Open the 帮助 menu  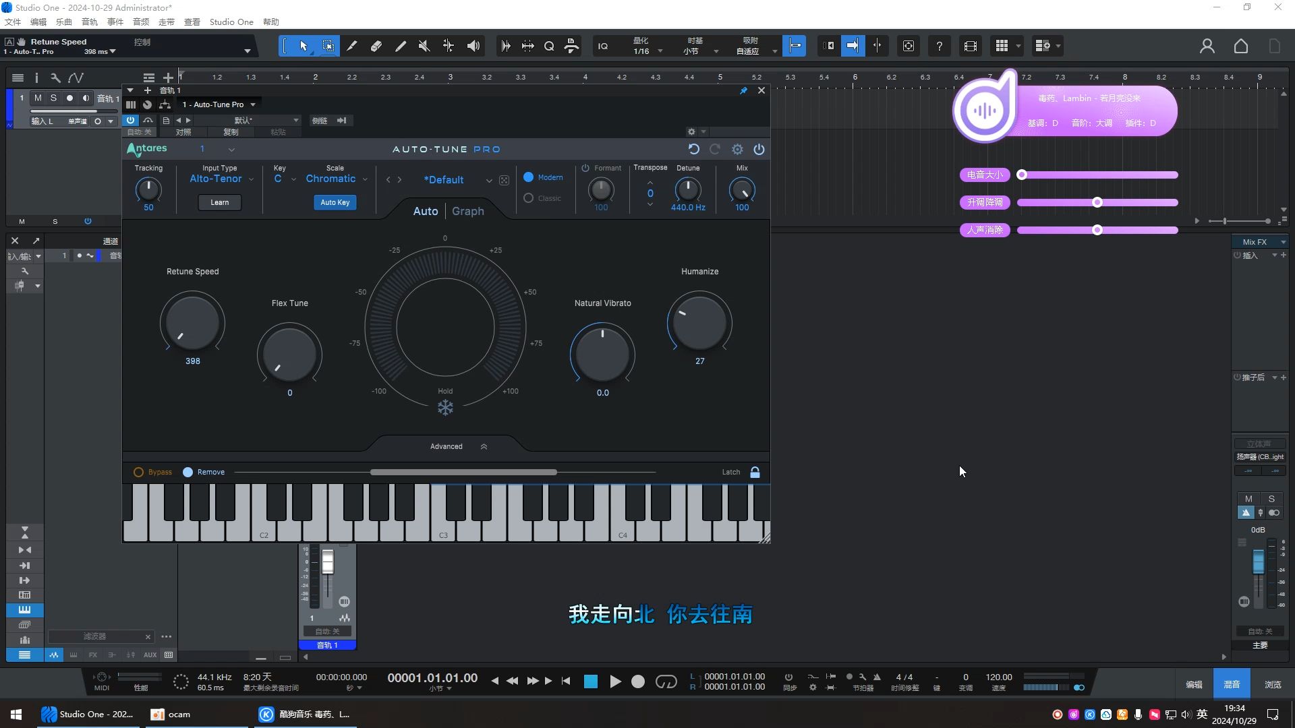click(271, 22)
